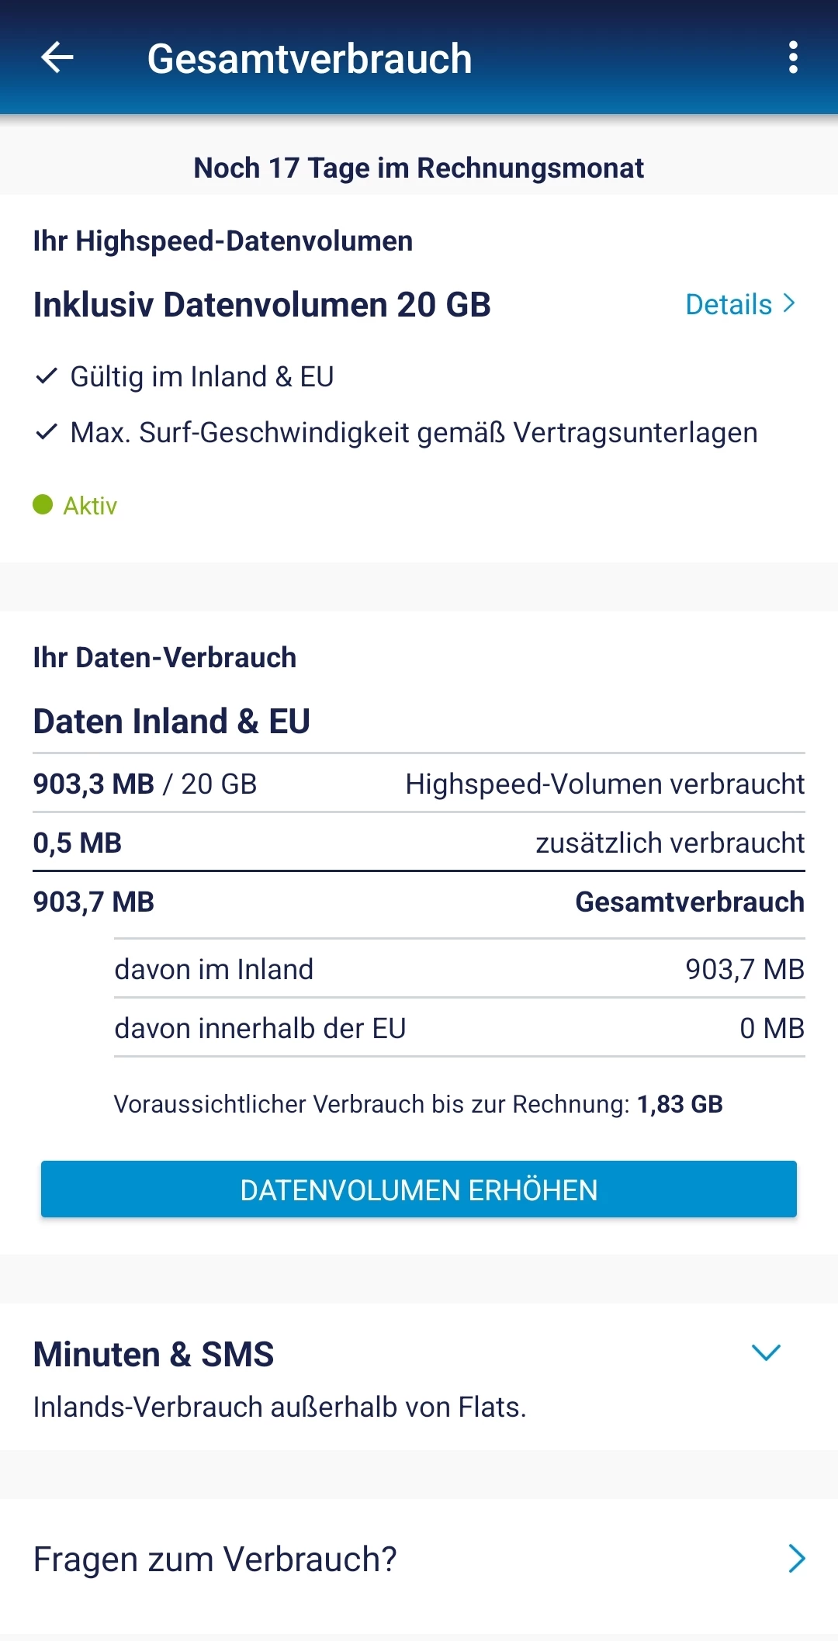Click the green Aktiv status dot
This screenshot has height=1641, width=838.
point(43,505)
